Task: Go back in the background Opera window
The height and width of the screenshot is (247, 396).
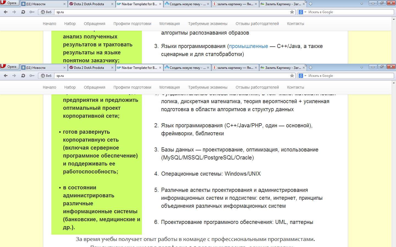Action: [x=6, y=12]
